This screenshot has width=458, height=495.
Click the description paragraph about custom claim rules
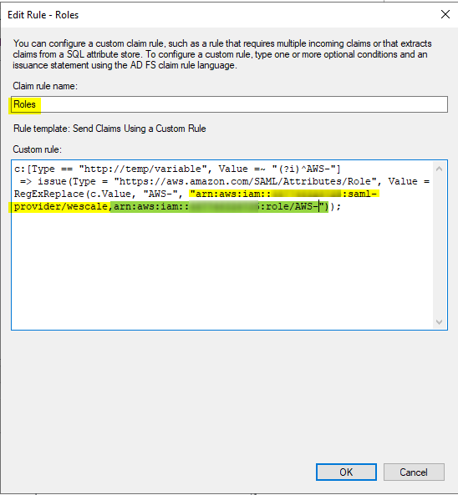[222, 54]
